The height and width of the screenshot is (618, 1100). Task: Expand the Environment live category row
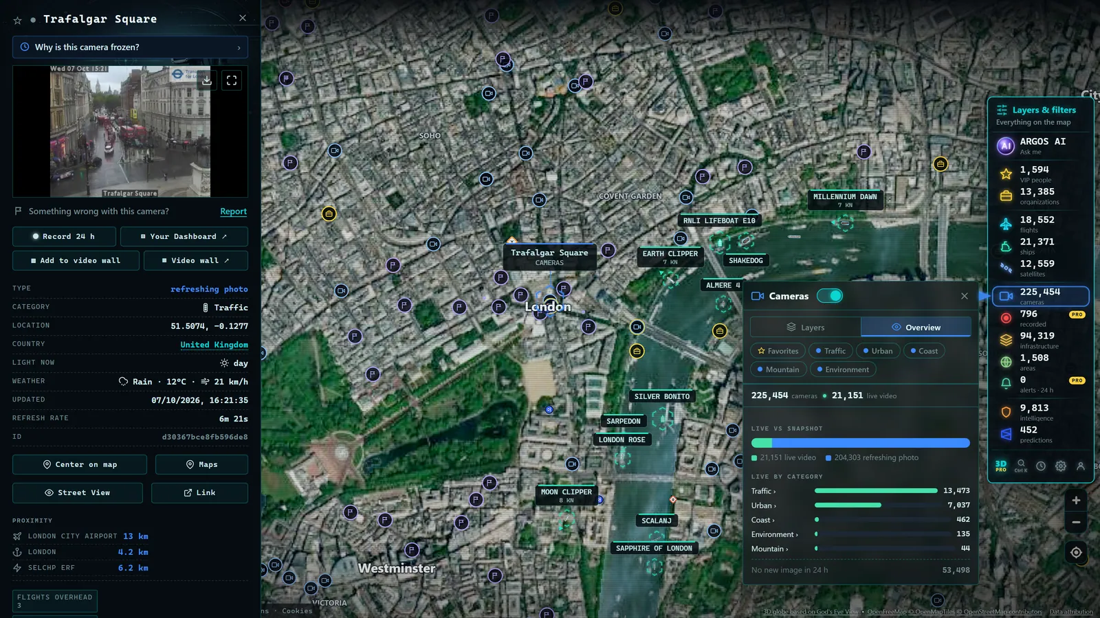(x=860, y=534)
